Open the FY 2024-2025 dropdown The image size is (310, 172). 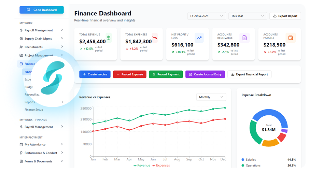tap(207, 16)
